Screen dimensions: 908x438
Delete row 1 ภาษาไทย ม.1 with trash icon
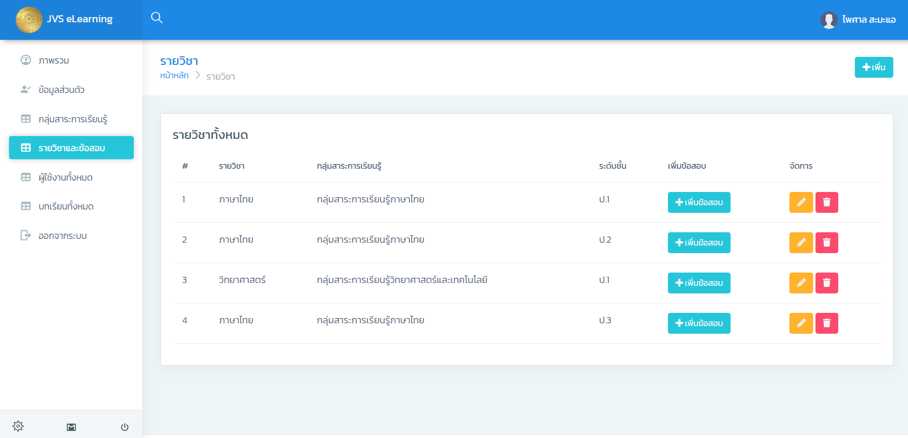[826, 202]
